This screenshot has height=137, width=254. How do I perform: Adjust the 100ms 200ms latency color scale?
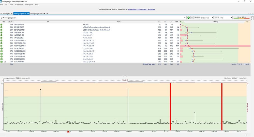[241, 18]
